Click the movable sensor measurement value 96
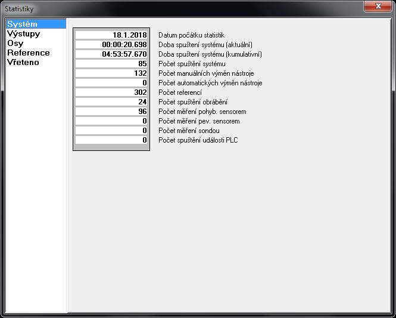 (111, 112)
